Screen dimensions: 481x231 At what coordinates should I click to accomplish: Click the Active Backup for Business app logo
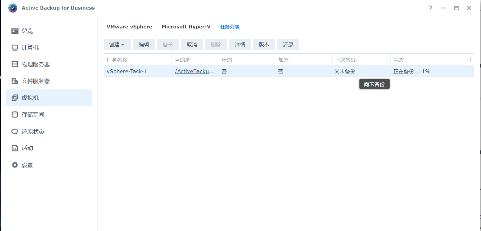tap(13, 8)
